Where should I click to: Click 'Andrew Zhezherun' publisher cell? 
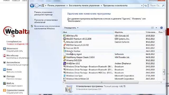pyautogui.click(x=123, y=63)
